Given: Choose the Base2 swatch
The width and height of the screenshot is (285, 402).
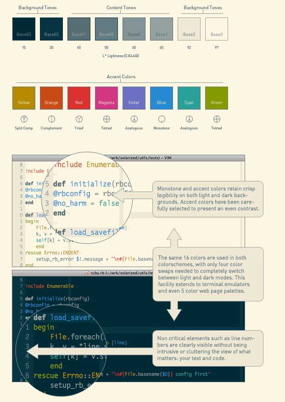Looking at the screenshot, I should (189, 29).
